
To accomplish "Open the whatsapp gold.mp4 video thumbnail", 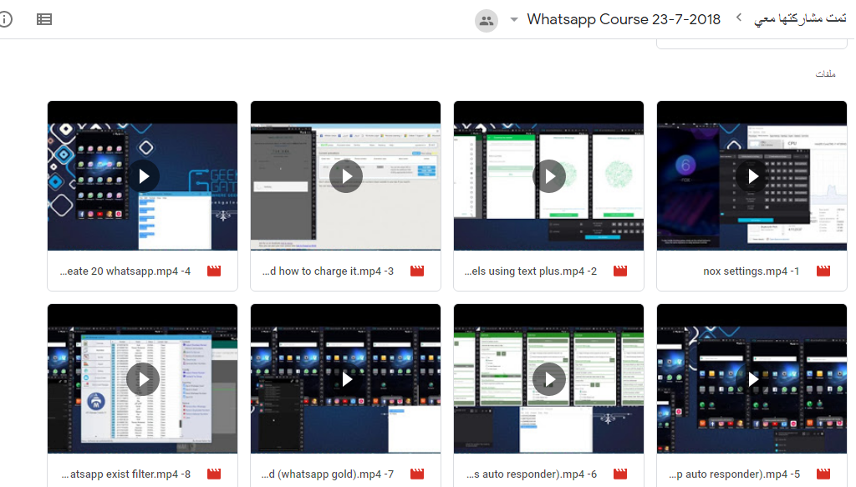I will pyautogui.click(x=346, y=379).
